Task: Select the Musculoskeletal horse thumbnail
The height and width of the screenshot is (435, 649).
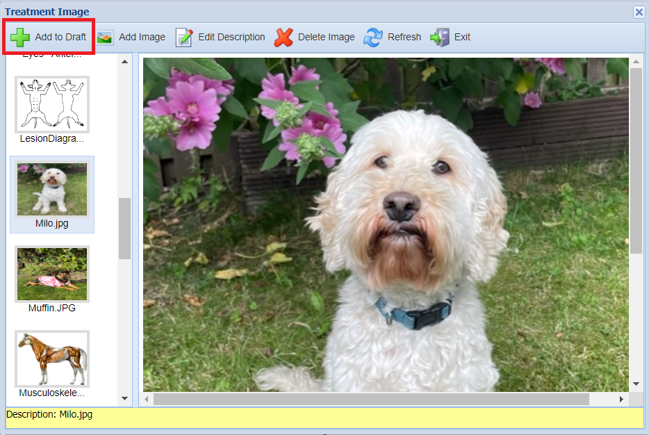Action: [x=52, y=359]
